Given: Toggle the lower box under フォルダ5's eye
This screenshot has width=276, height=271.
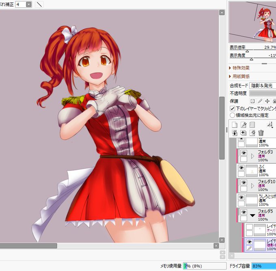Looking at the screenshot, I should (244, 218).
